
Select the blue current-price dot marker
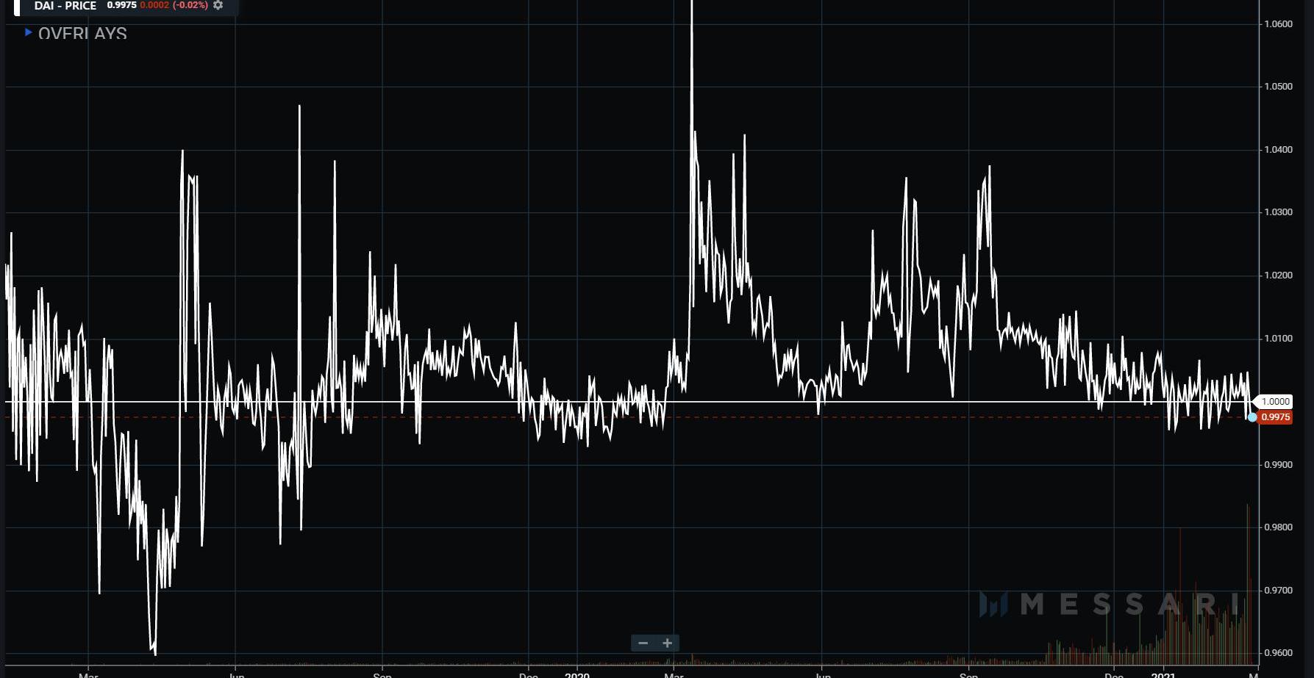tap(1252, 417)
